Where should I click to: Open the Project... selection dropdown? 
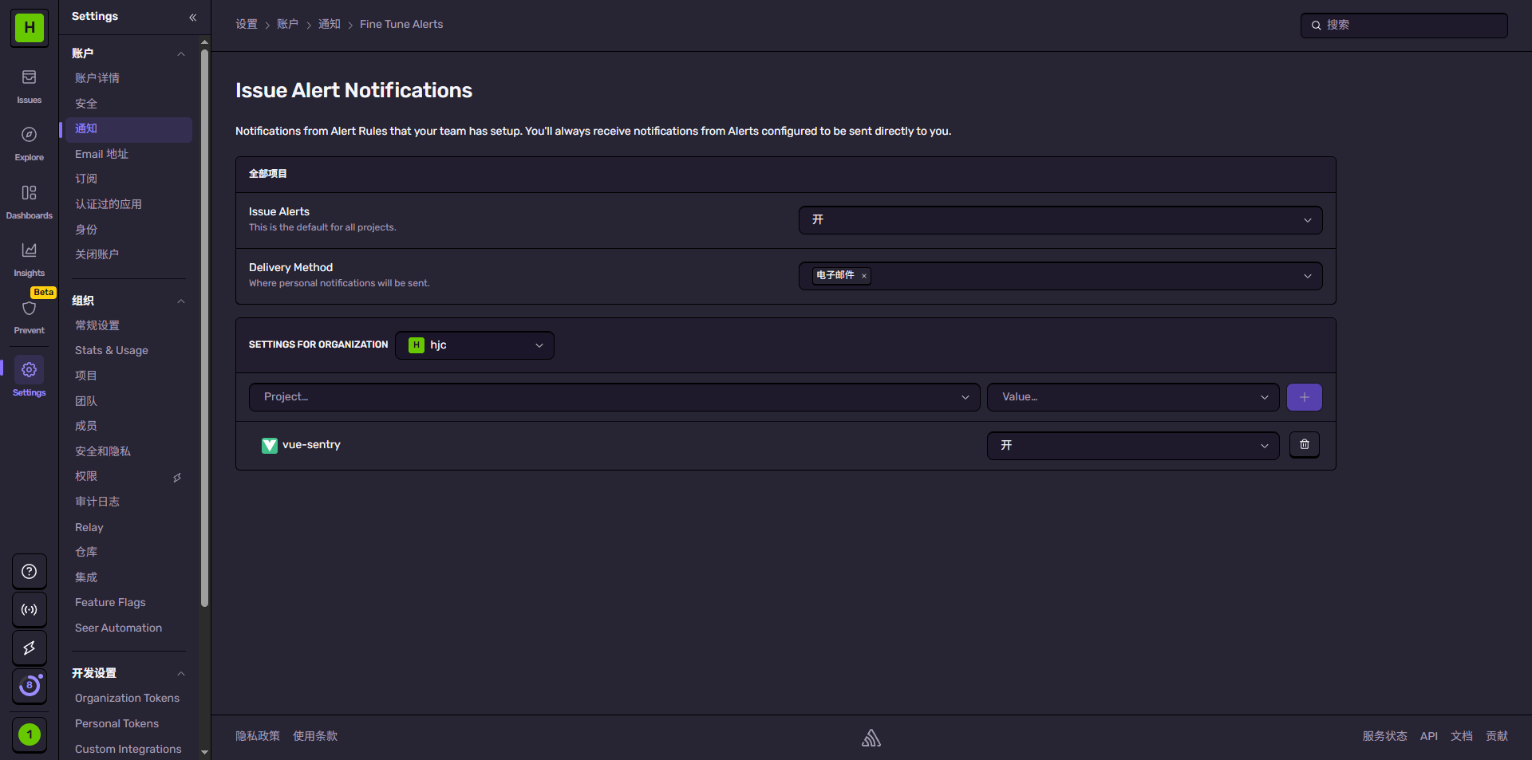click(x=614, y=397)
